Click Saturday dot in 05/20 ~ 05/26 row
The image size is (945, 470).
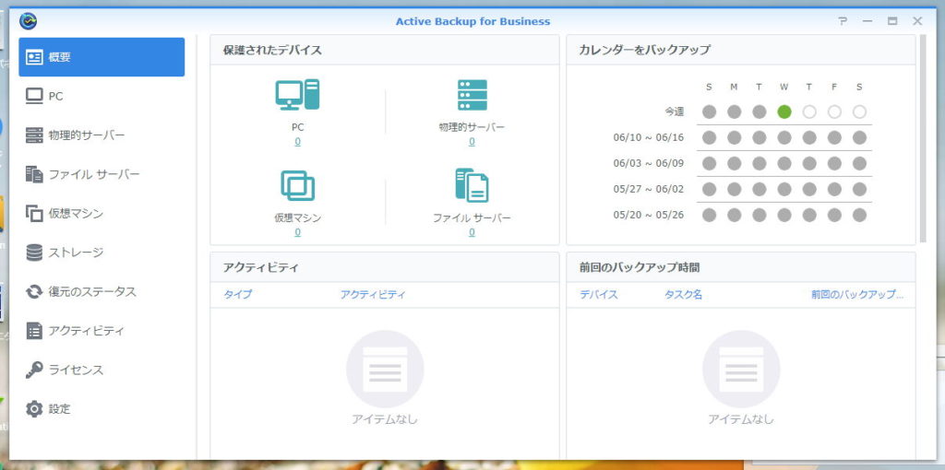pos(859,215)
